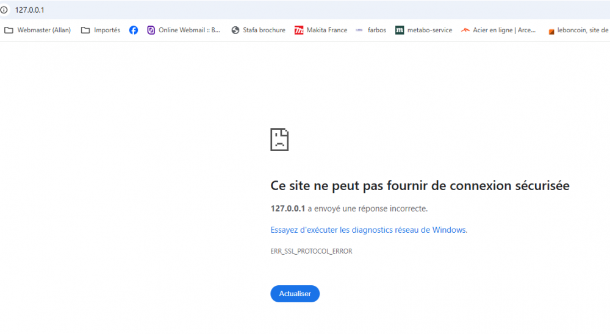Image resolution: width=610 pixels, height=334 pixels.
Task: Open the Windows network diagnostics link
Action: (x=369, y=230)
